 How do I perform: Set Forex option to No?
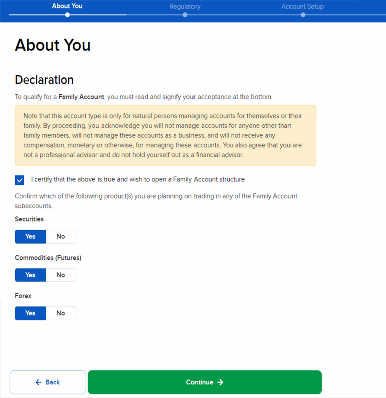(61, 313)
